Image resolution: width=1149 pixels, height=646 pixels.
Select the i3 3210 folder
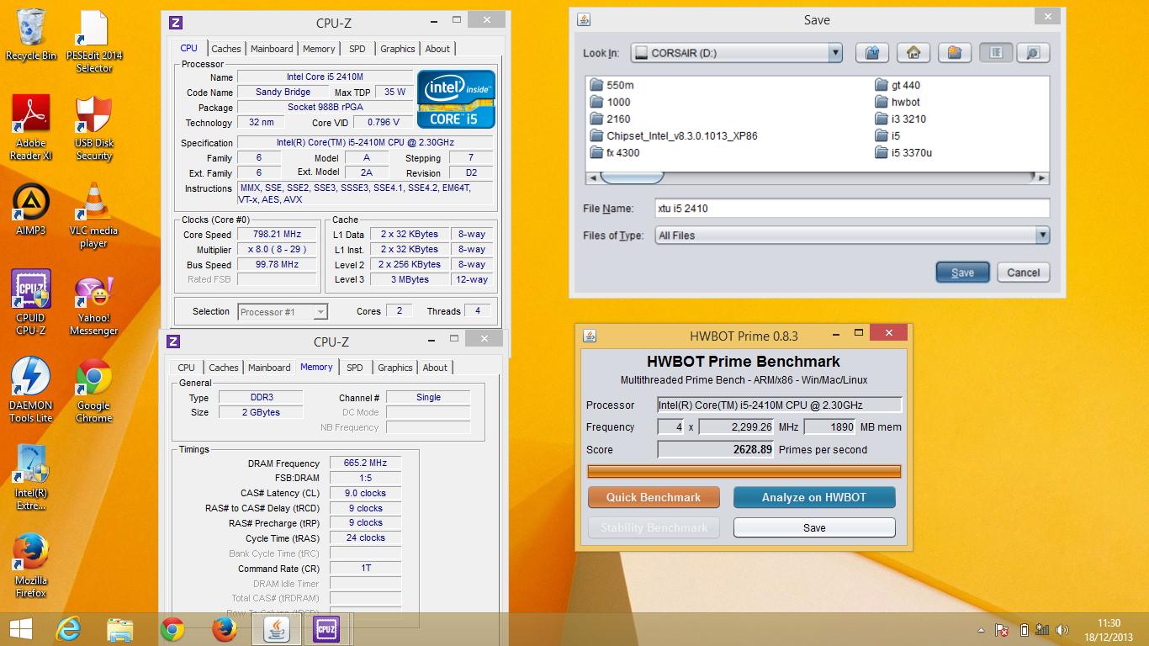900,119
